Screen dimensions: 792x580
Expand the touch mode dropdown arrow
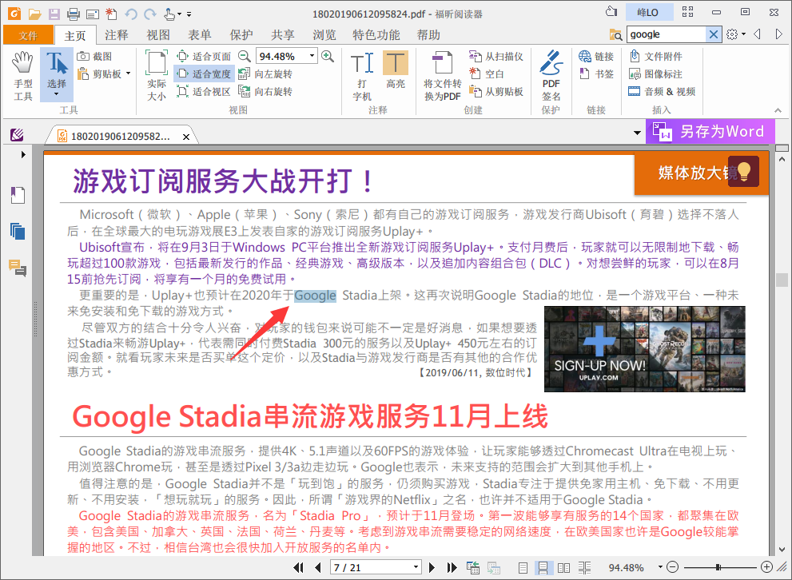pos(179,14)
